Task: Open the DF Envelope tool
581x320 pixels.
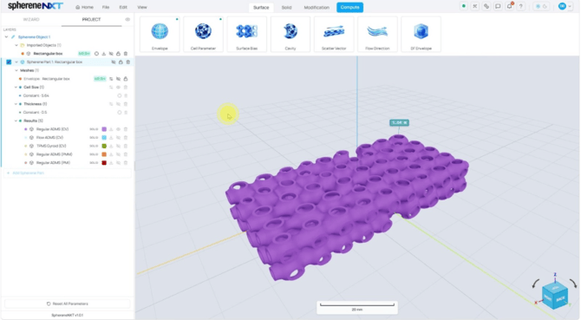Action: click(421, 34)
